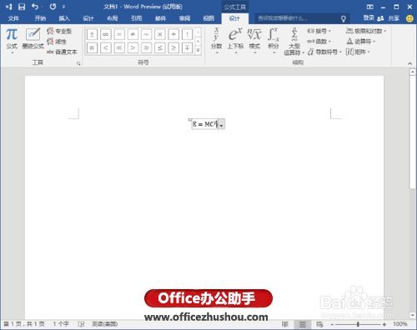Switch to the Mailings (邮件) tab
This screenshot has height=330, width=417.
tap(160, 18)
